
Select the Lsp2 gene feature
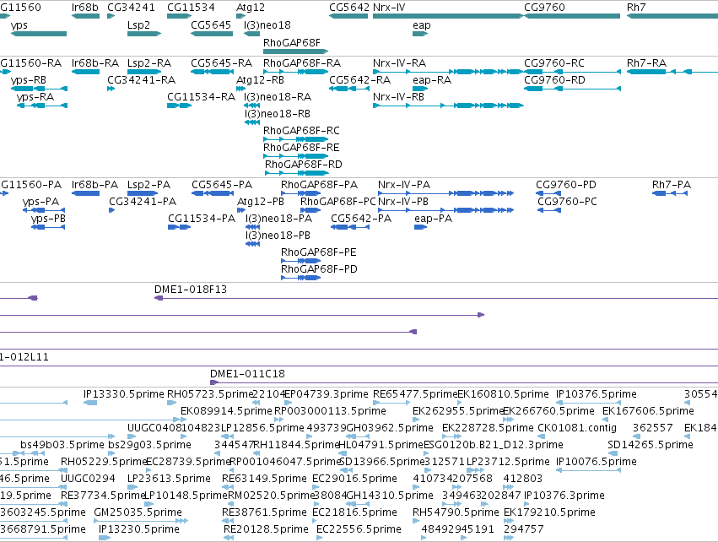[x=144, y=34]
